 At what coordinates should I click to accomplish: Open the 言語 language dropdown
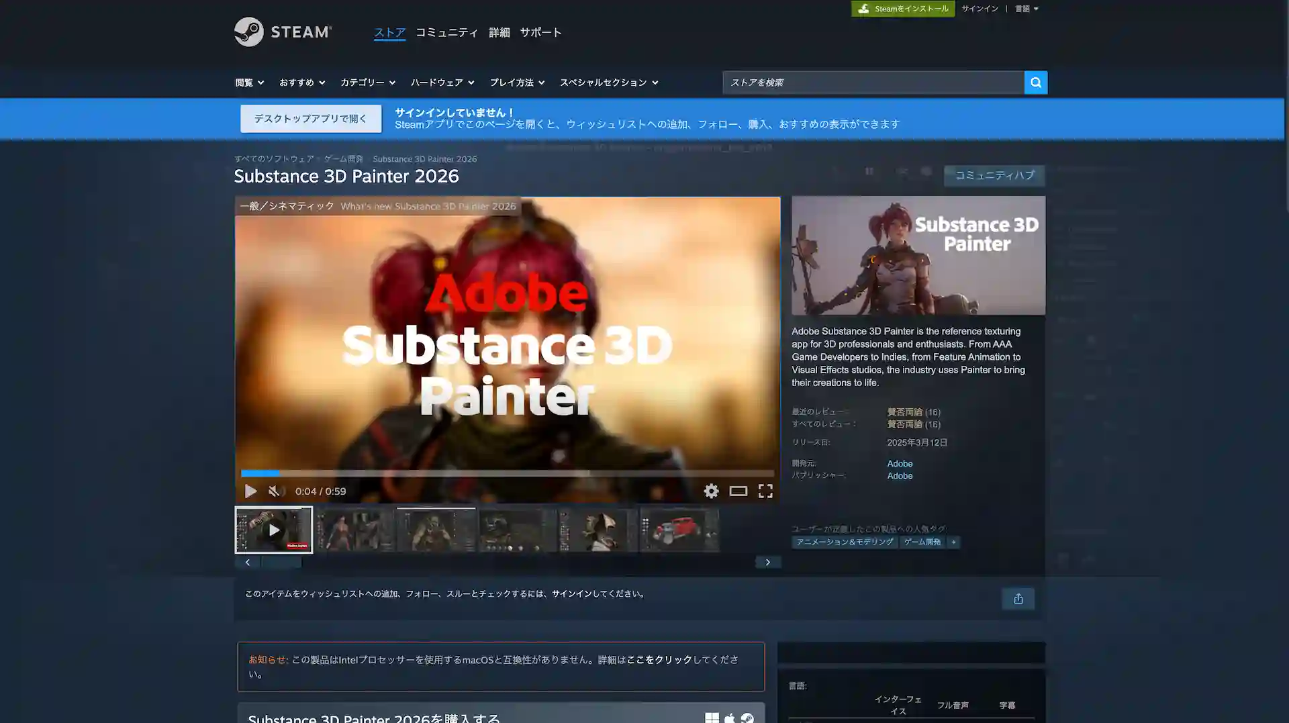[1026, 9]
